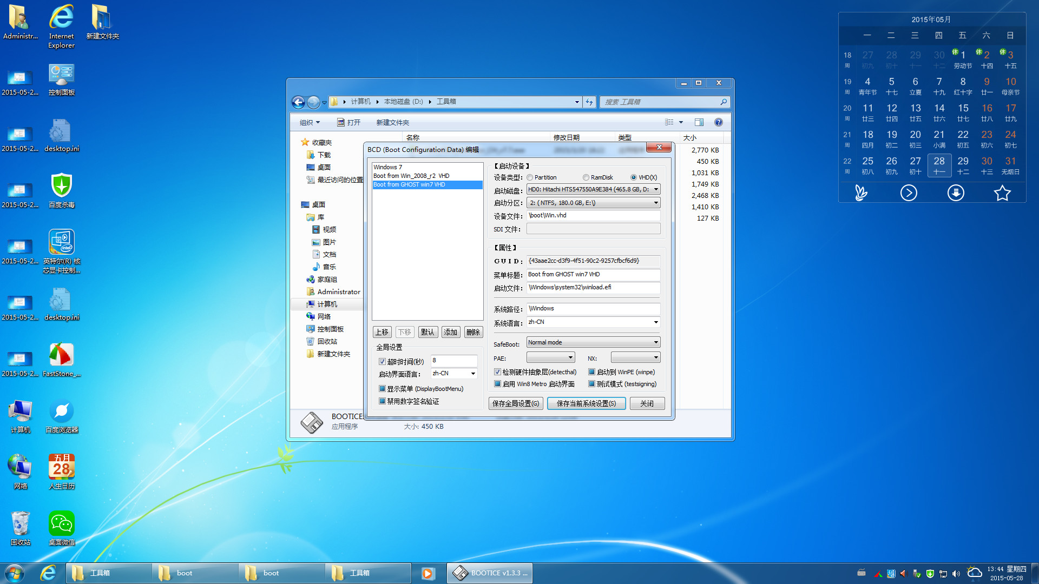Click 上移 move up button
This screenshot has width=1039, height=584.
click(x=382, y=332)
